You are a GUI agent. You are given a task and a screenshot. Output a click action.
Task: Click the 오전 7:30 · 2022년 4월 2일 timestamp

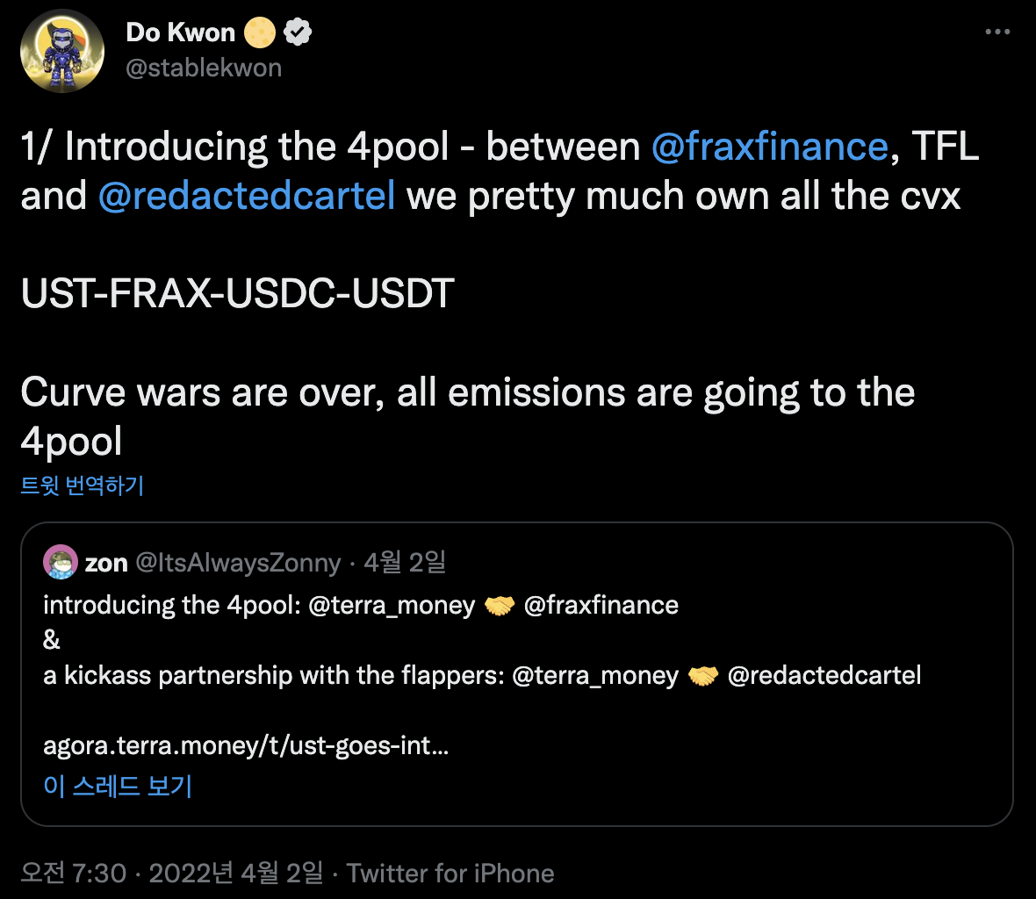(172, 874)
